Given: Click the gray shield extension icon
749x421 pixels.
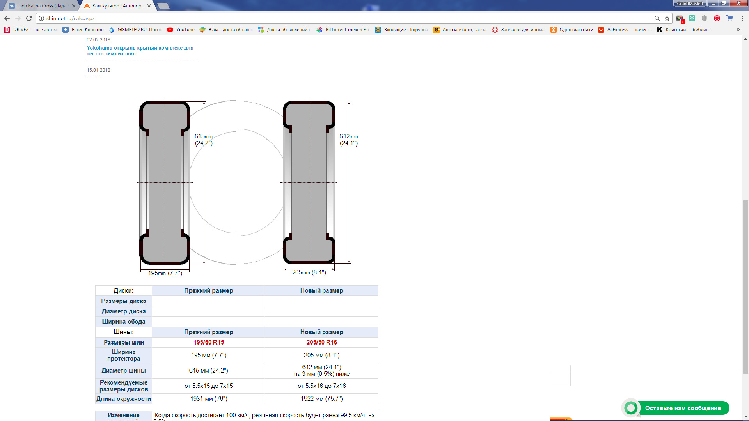Looking at the screenshot, I should [x=705, y=18].
